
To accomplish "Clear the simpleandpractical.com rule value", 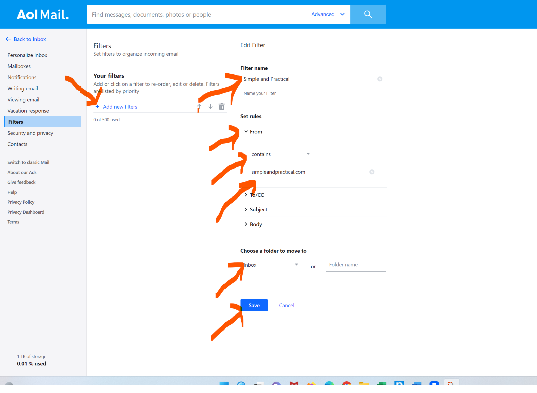I will click(x=372, y=172).
